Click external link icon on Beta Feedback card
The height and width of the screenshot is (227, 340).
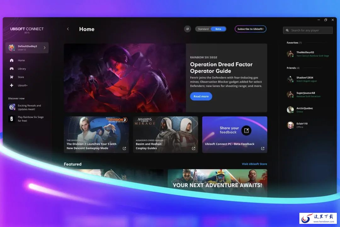263,148
